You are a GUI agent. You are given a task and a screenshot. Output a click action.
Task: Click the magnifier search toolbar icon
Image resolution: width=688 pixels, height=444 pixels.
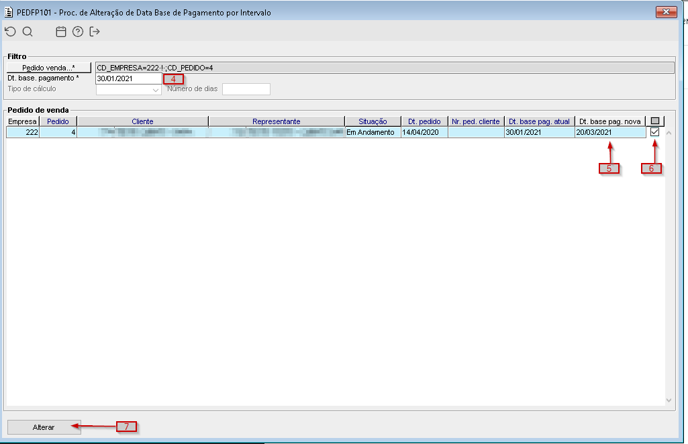(x=28, y=32)
